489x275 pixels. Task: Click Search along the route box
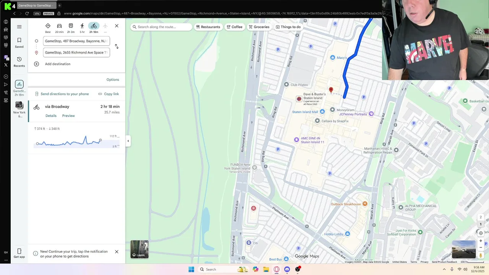point(161,27)
